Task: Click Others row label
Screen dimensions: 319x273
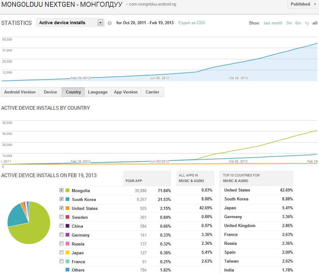Action: pos(78,270)
